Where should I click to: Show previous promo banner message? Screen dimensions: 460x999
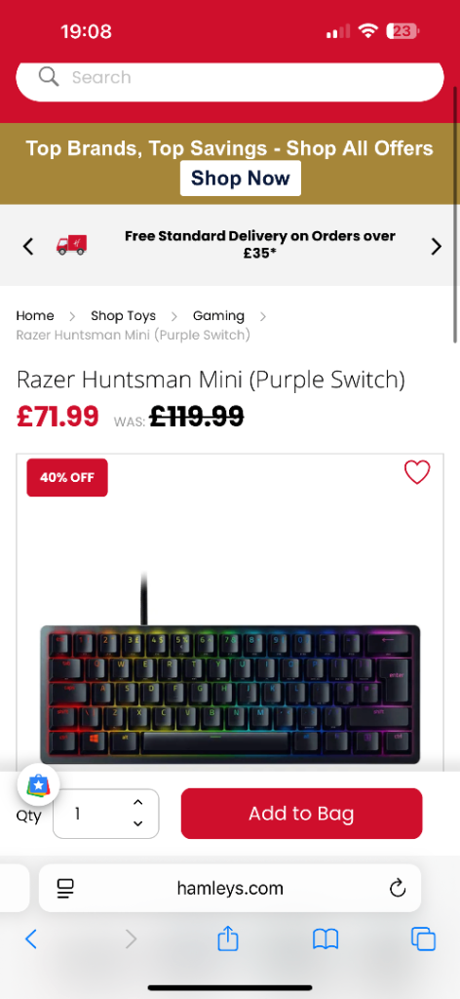point(28,247)
